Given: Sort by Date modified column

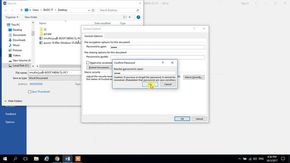Looking at the screenshot, I should 102,23.
